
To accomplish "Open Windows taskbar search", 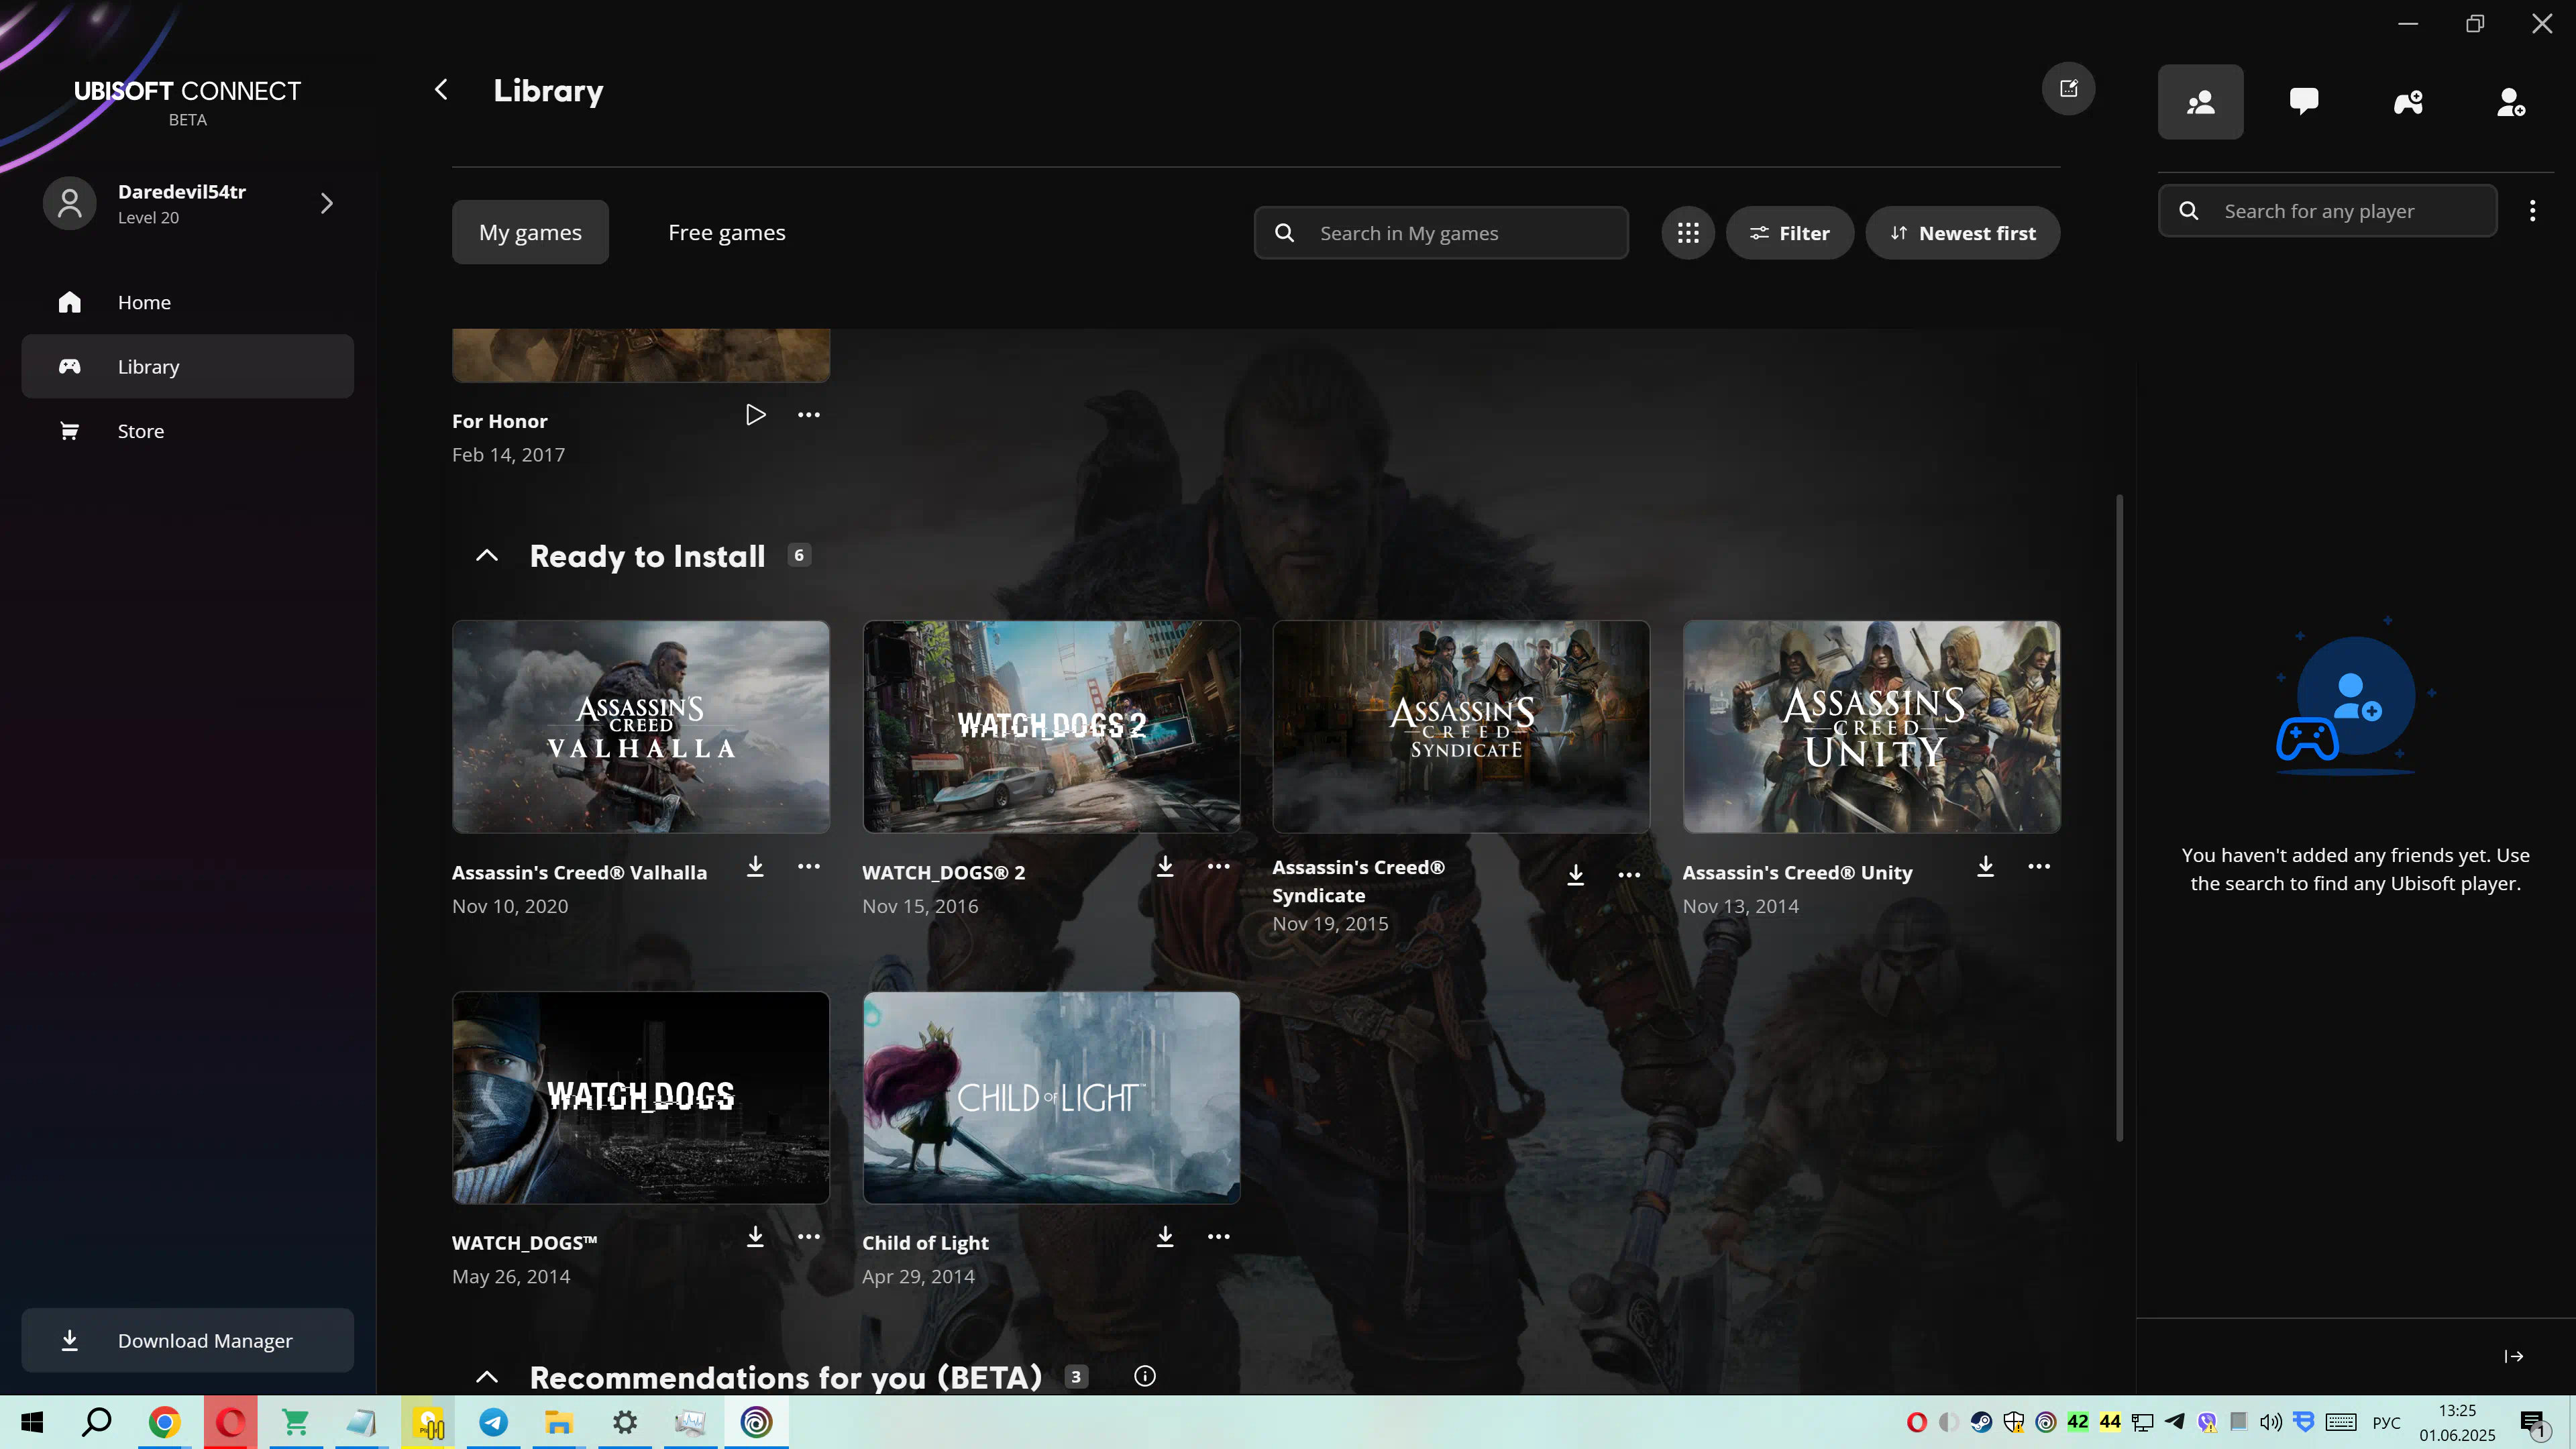I will [x=97, y=1422].
